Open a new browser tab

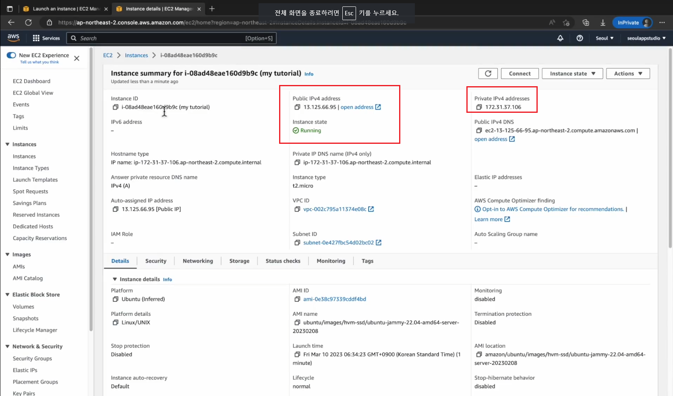click(212, 8)
